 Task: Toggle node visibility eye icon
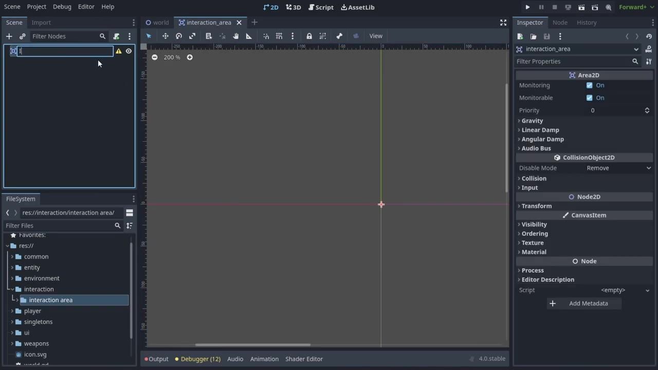(x=129, y=51)
